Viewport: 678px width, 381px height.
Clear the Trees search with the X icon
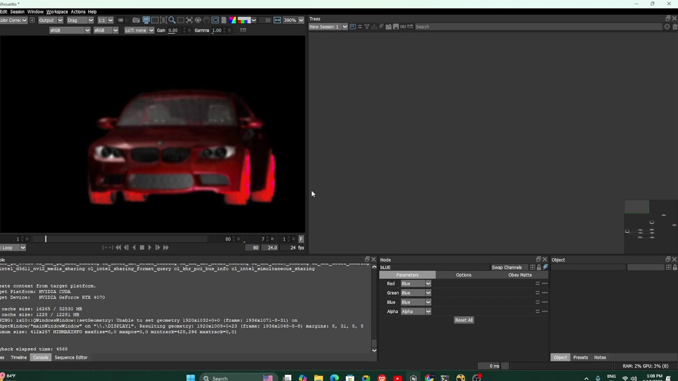[667, 26]
